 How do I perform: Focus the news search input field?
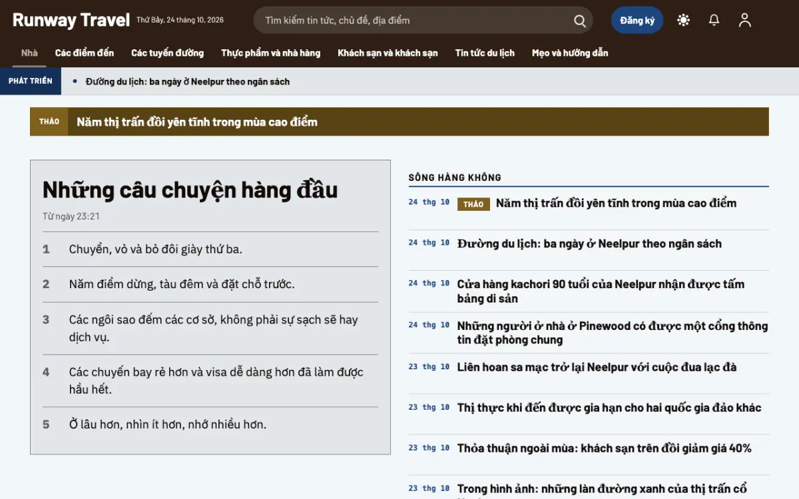(x=423, y=21)
